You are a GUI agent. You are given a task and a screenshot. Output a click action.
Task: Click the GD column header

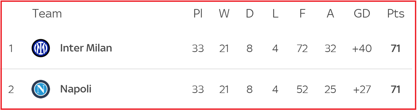pos(362,14)
